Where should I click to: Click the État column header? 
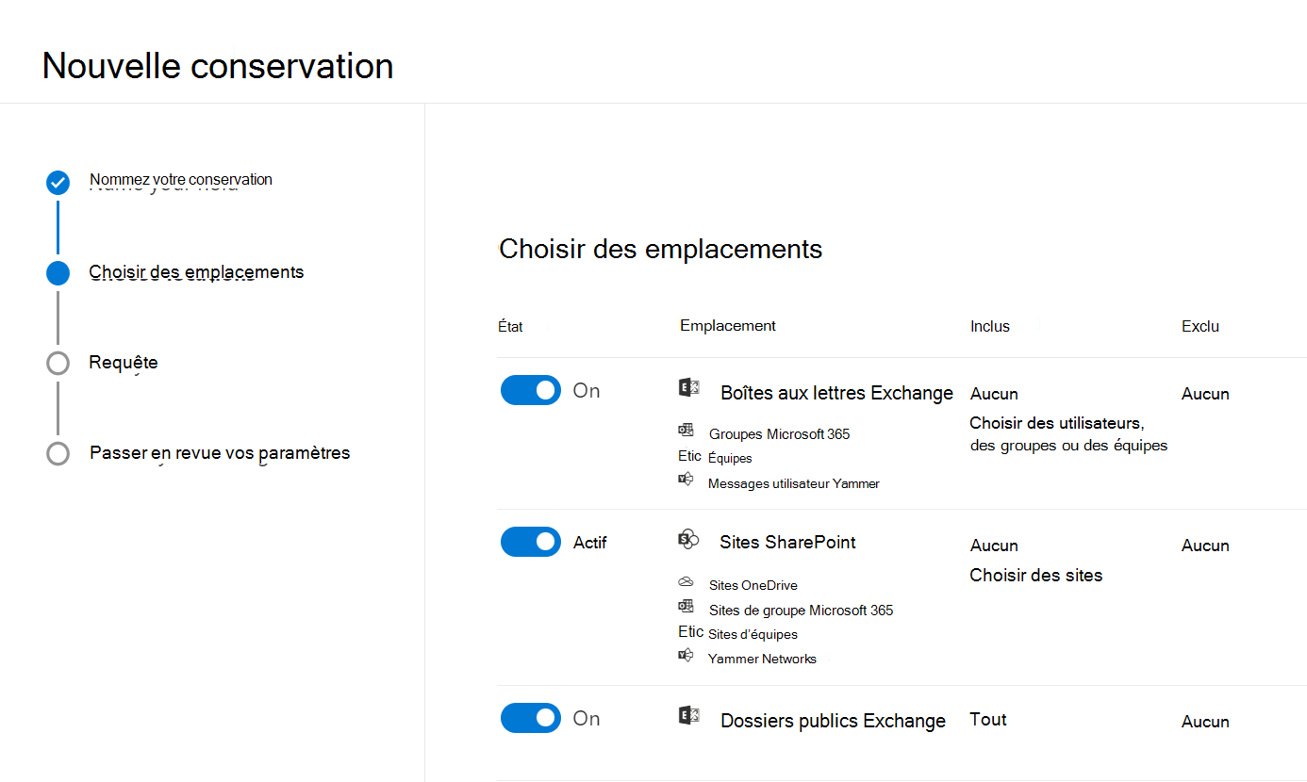(x=510, y=327)
